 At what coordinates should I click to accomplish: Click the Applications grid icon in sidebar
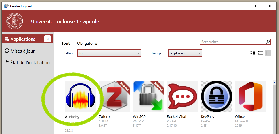pos(7,39)
